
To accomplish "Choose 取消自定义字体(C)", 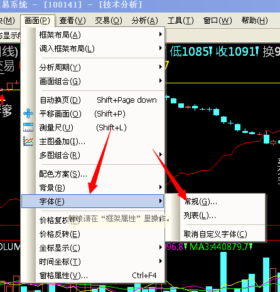I will [215, 234].
